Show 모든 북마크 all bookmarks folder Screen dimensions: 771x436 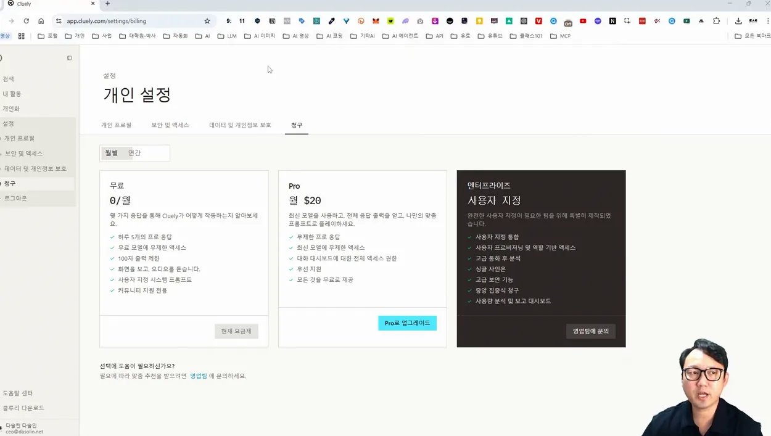click(x=752, y=36)
